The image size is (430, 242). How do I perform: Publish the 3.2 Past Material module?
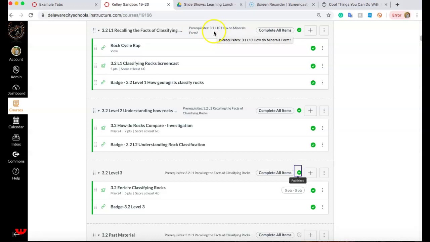(x=299, y=235)
